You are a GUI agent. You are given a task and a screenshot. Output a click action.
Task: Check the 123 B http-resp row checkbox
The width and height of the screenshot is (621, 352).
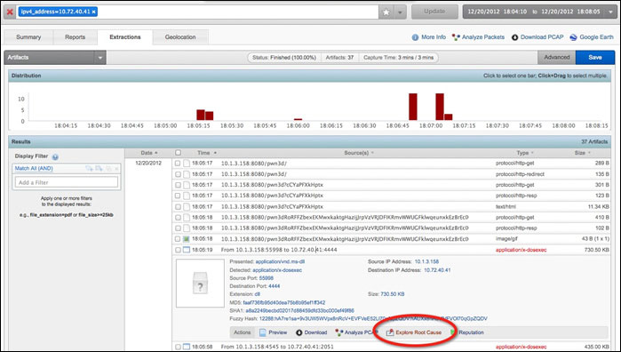(x=178, y=196)
